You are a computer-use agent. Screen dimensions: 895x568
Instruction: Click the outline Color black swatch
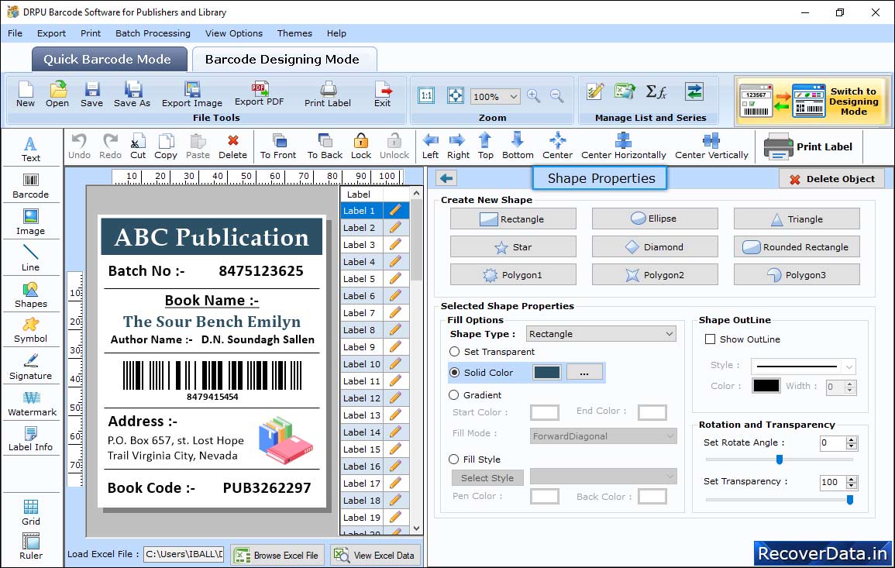point(766,385)
